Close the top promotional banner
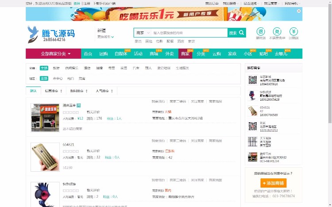The width and height of the screenshot is (332, 207). click(299, 11)
